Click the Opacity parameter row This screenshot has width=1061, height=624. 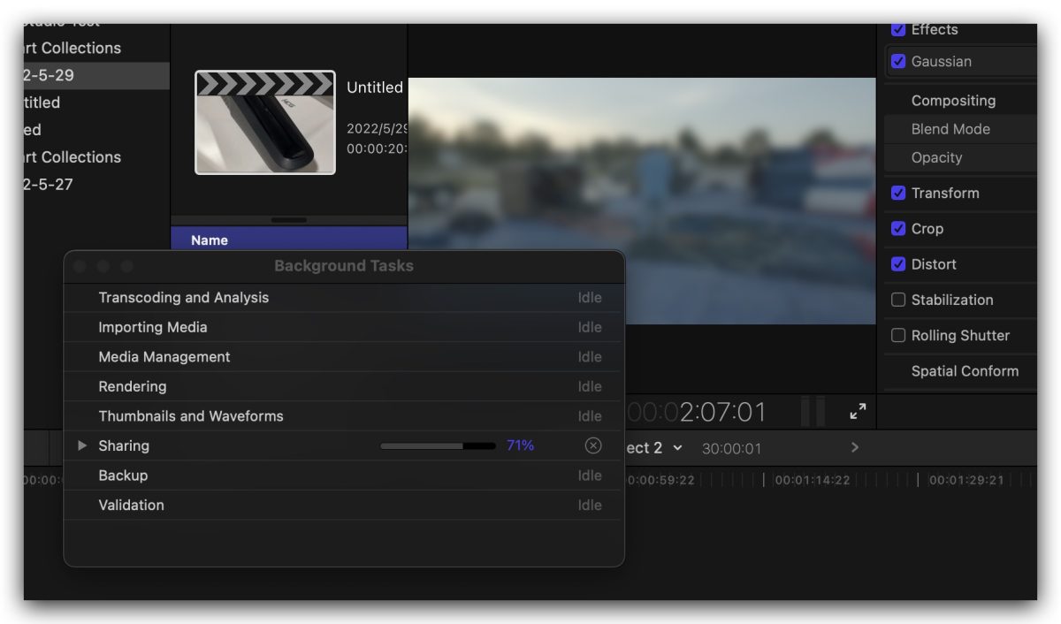960,157
